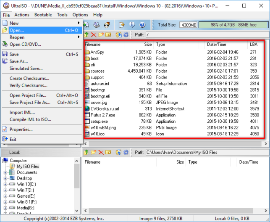Viewport: 270px width, 222px height.
Task: Click the blue gear icon in Local toolbar
Action: [x=126, y=152]
